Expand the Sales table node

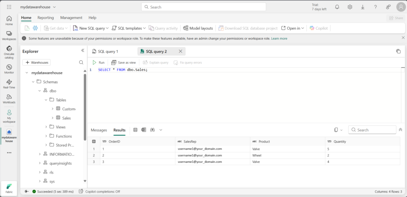point(52,118)
